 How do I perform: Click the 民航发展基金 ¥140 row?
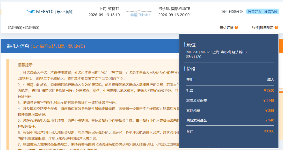pyautogui.click(x=230, y=120)
